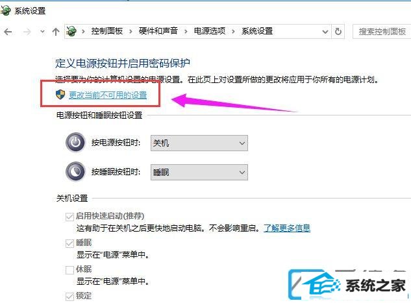Click the sleep button moon icon
The height and width of the screenshot is (303, 411).
pos(75,172)
